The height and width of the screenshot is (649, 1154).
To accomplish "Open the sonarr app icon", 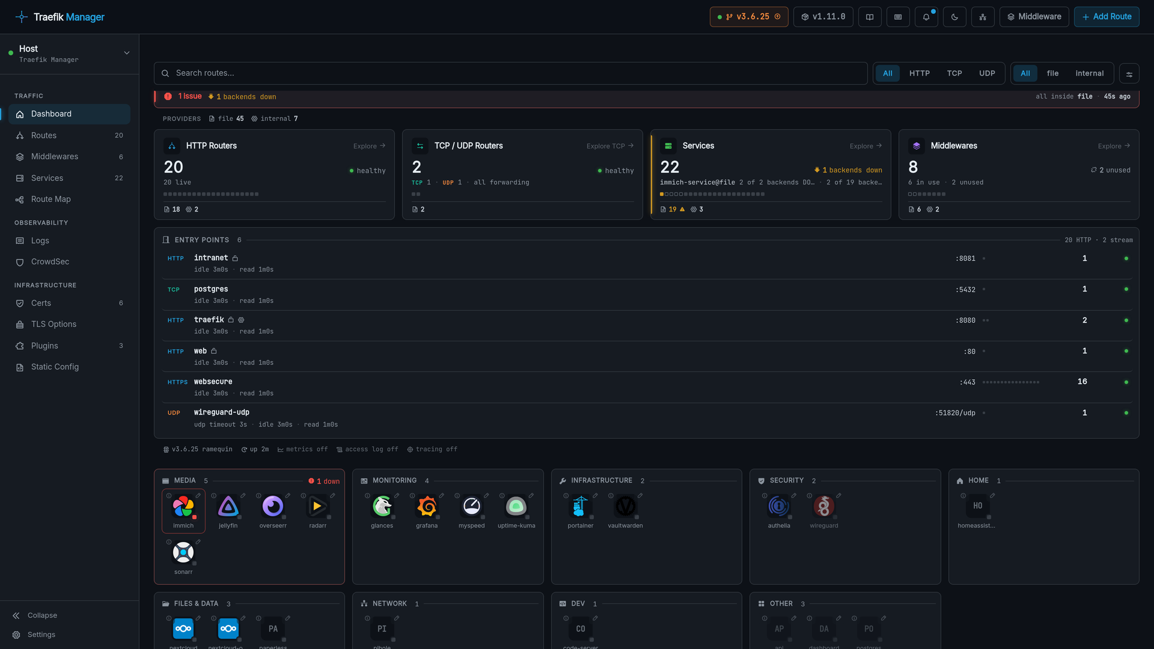I will click(183, 553).
